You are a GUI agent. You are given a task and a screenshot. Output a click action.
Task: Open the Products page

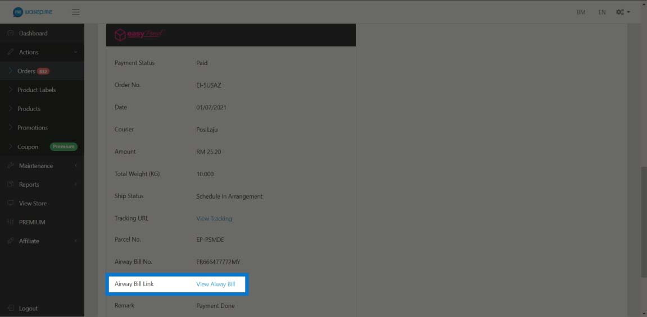pos(42,109)
